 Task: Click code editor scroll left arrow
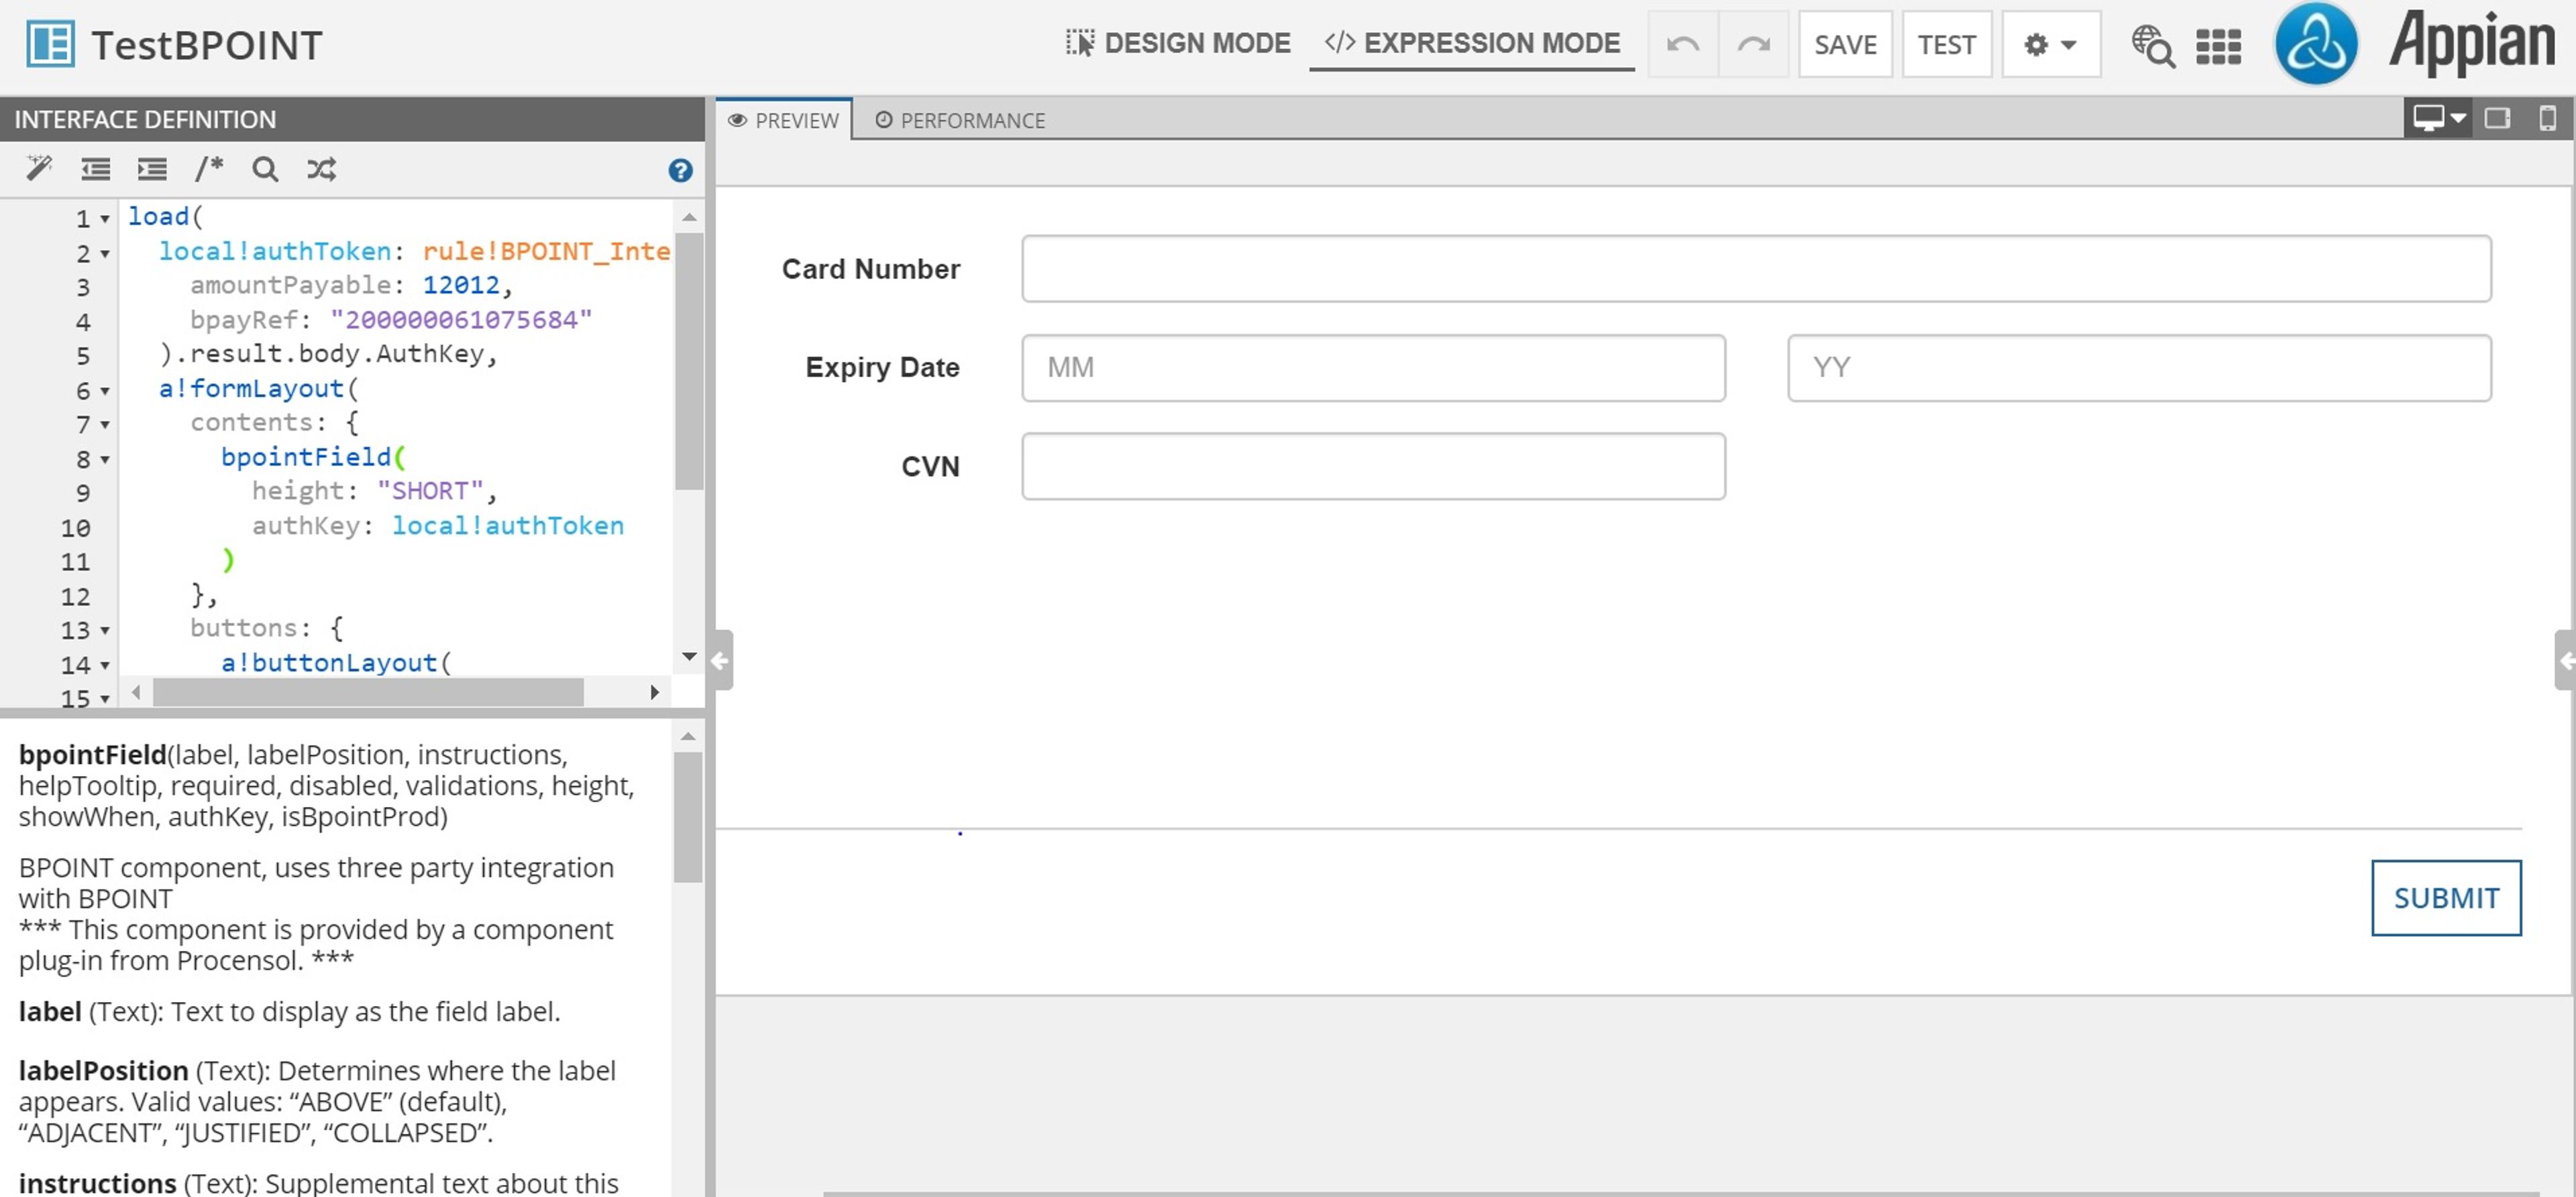pos(136,692)
